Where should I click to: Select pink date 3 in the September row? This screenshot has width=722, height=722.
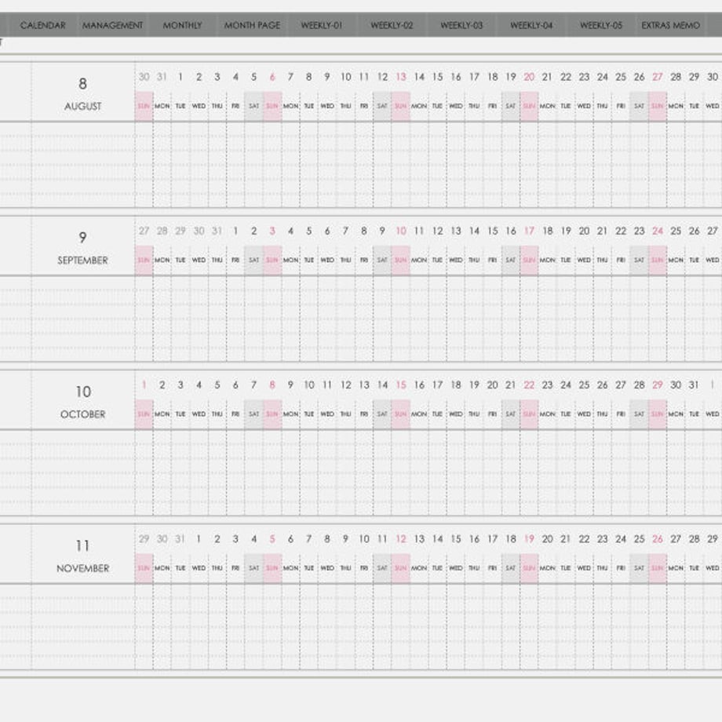point(272,232)
